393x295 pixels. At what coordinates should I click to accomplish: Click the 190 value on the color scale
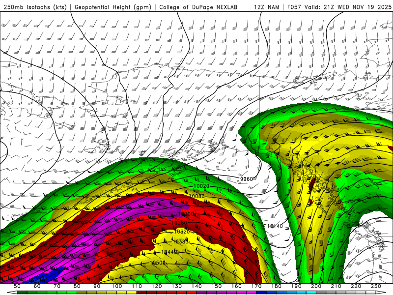(x=296, y=286)
